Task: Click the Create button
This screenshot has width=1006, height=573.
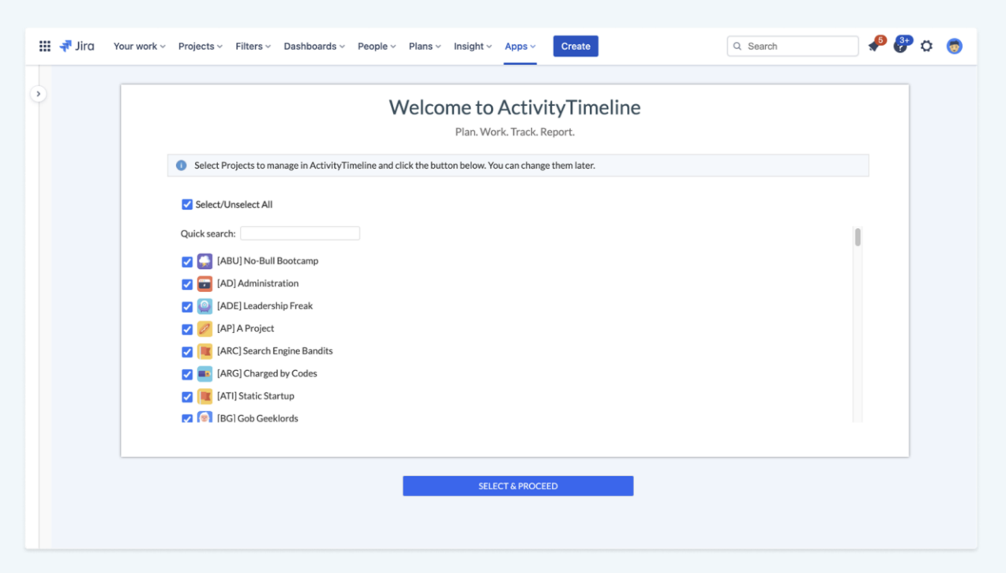Action: (x=575, y=47)
